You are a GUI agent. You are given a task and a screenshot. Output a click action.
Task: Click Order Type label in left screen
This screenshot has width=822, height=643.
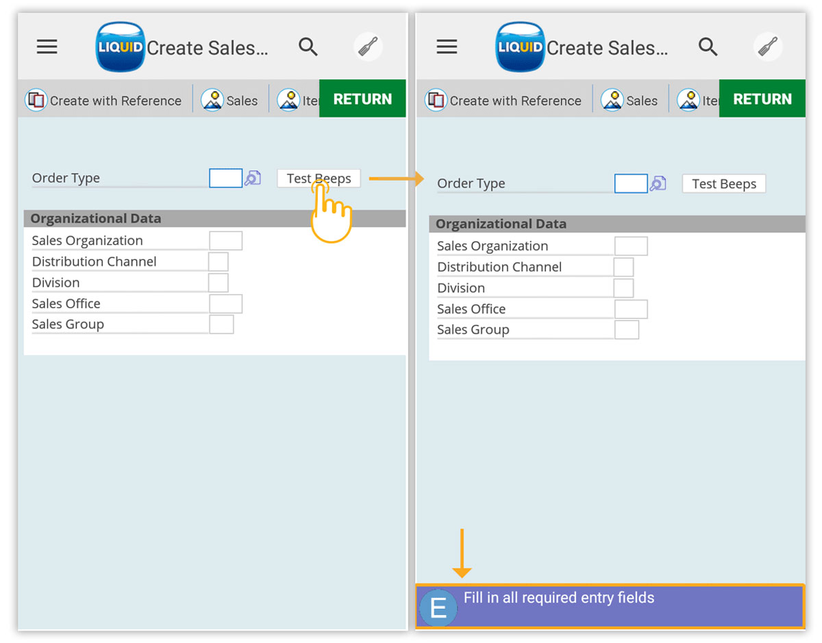(x=66, y=178)
